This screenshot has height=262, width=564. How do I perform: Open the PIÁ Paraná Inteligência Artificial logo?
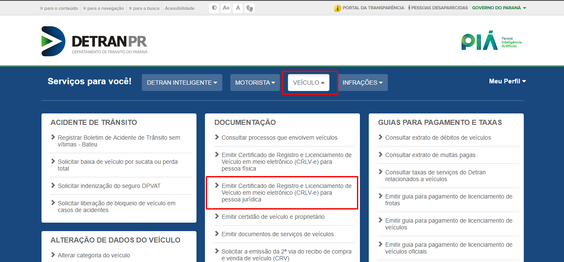click(492, 41)
